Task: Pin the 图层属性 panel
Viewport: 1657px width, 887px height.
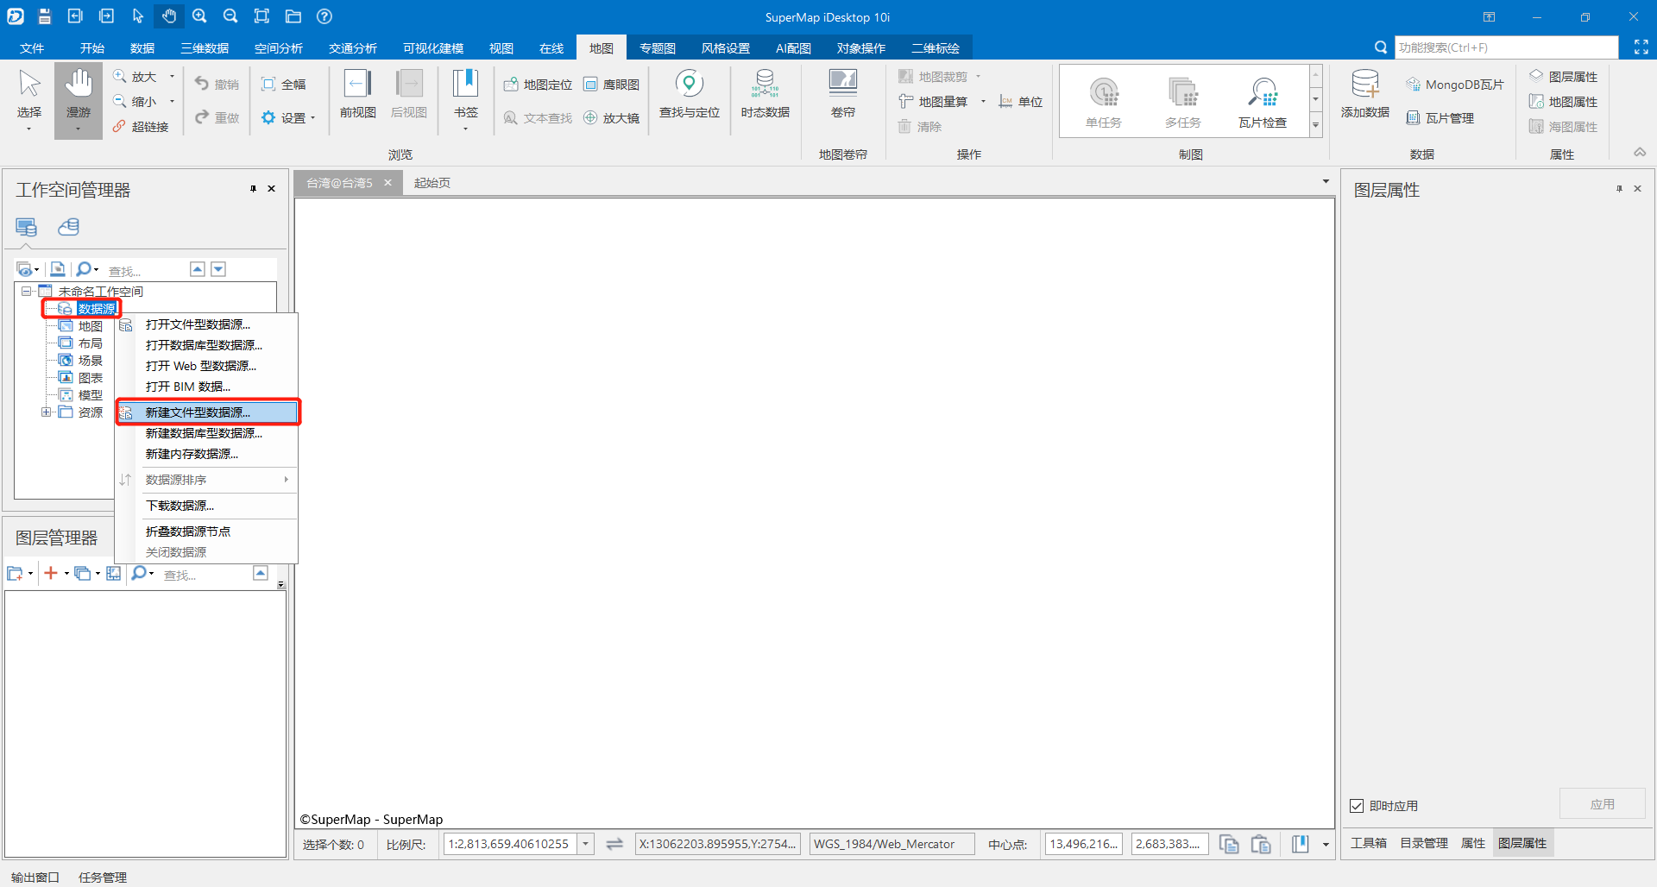Action: tap(1619, 188)
